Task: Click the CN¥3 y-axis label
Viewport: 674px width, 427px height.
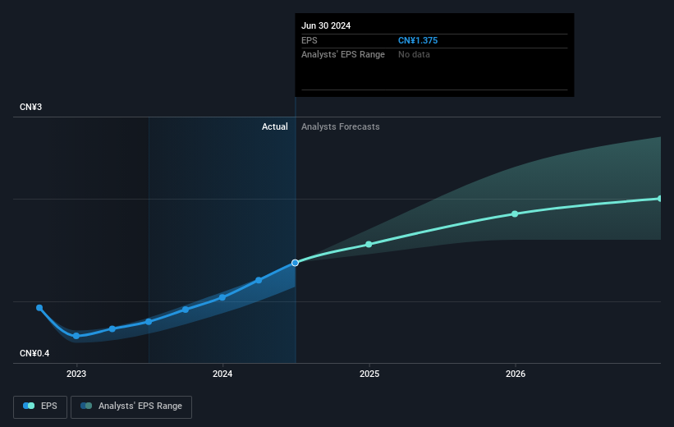Action: click(x=30, y=107)
